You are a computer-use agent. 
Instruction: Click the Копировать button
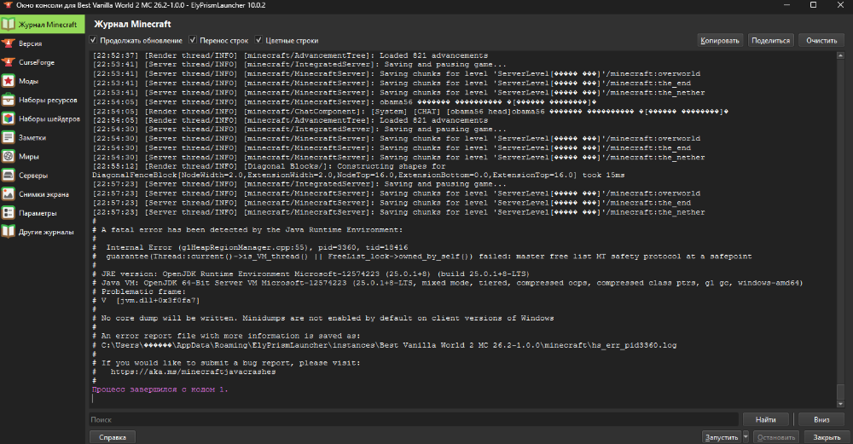pos(720,40)
